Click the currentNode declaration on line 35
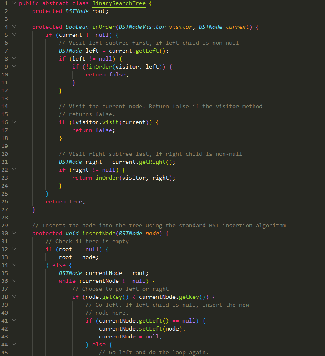 (x=103, y=273)
